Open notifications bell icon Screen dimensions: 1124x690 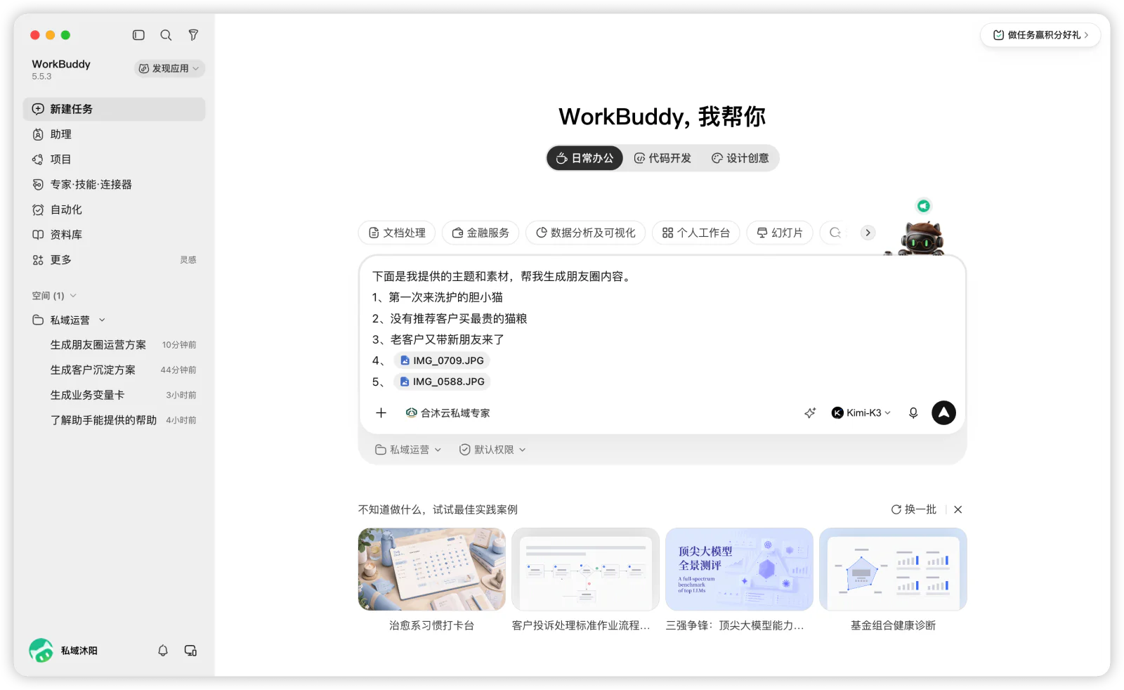(163, 651)
